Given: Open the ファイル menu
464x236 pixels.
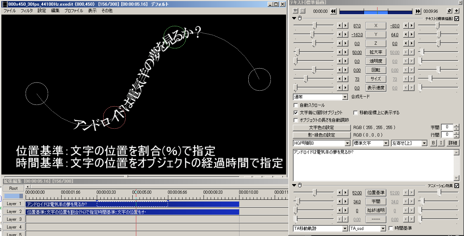Looking at the screenshot, I should click(x=10, y=11).
